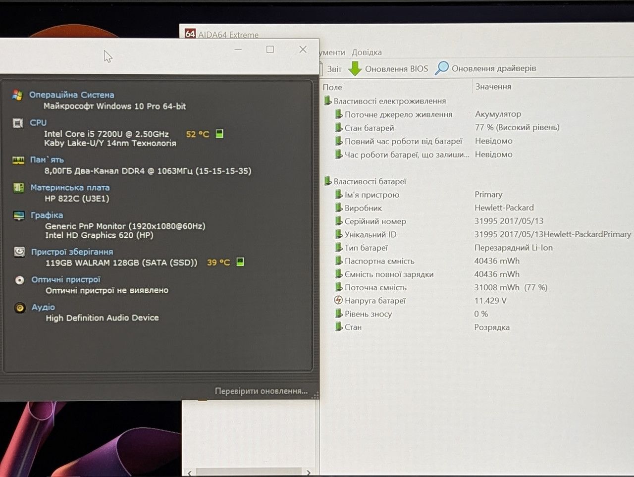Click the icon beside Виробник row
Viewport: 634px width, 477px height.
[339, 208]
